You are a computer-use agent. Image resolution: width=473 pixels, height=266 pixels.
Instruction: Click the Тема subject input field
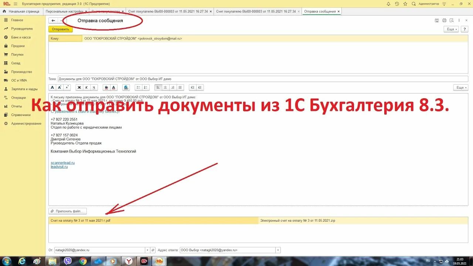263,79
